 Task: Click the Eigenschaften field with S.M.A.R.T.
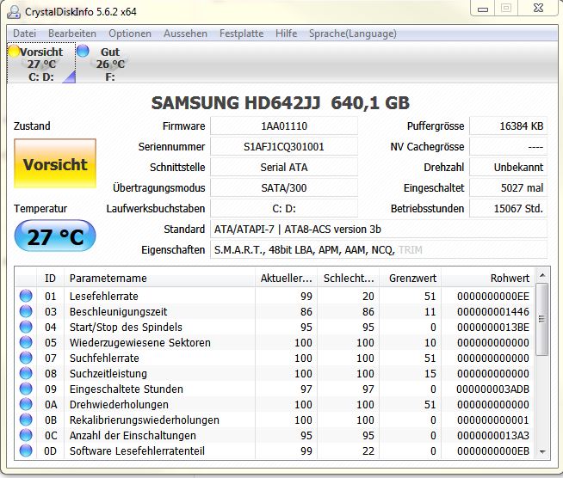click(x=379, y=249)
